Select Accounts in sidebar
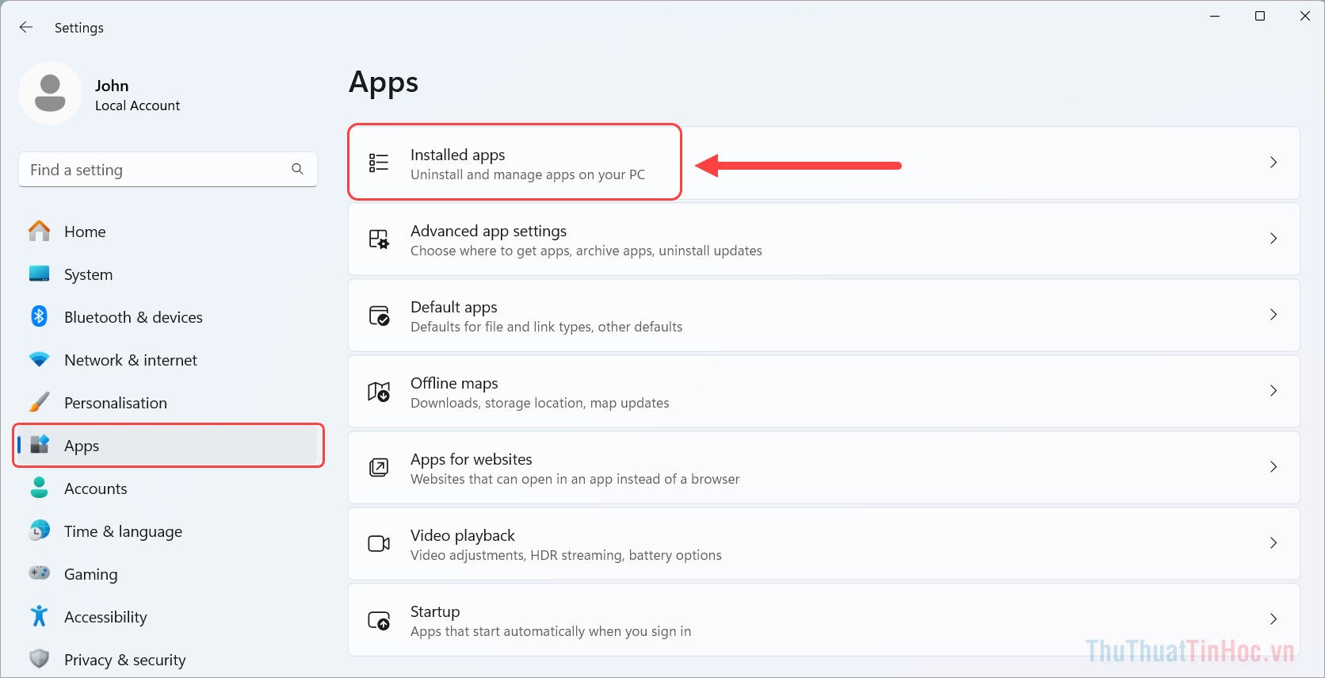The image size is (1325, 678). pyautogui.click(x=168, y=488)
